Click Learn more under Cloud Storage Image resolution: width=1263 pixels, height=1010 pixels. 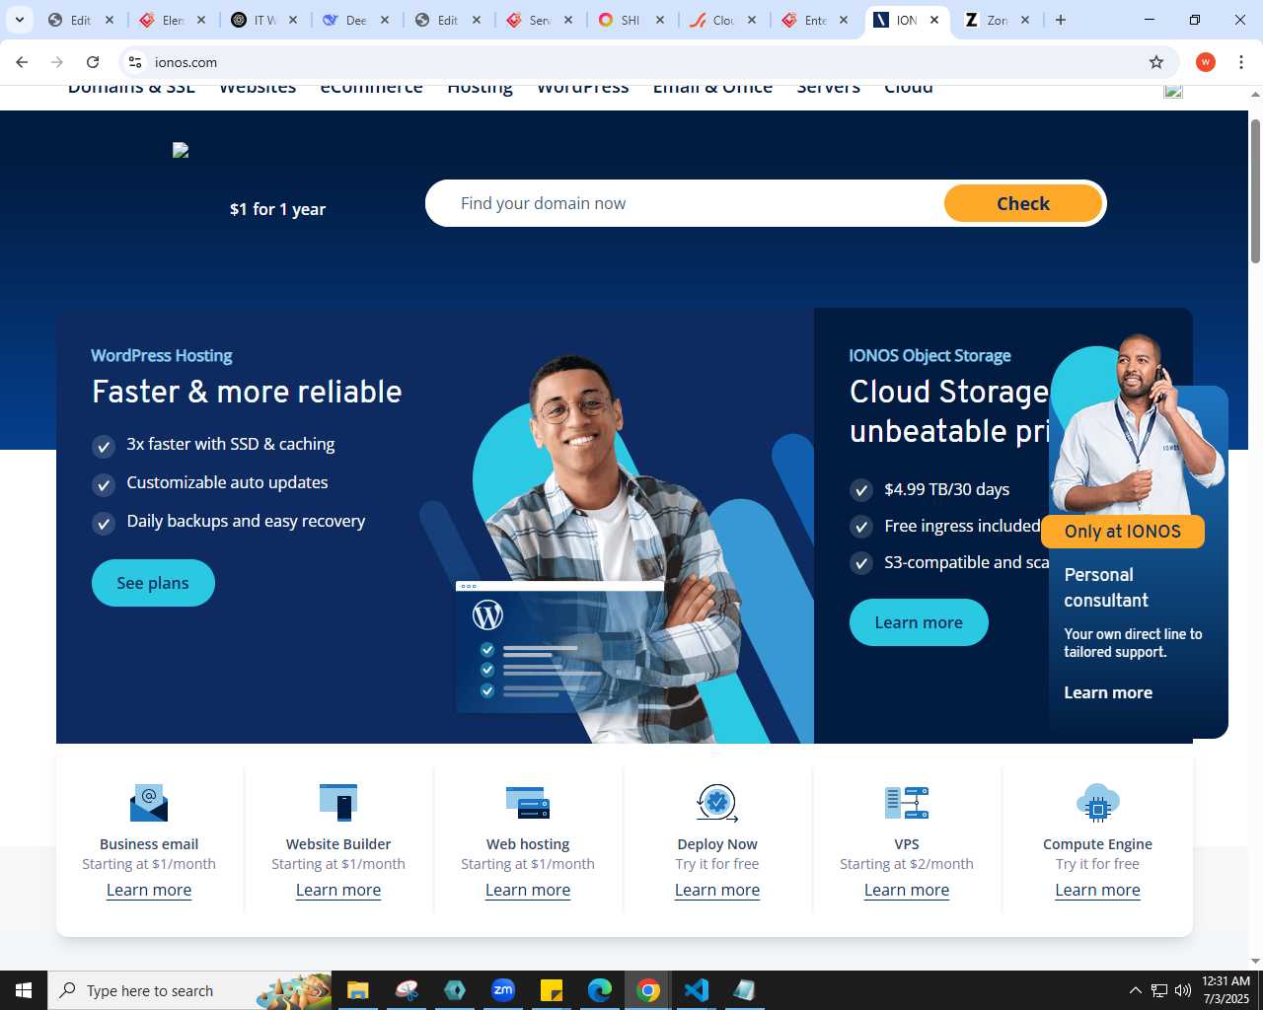(919, 622)
